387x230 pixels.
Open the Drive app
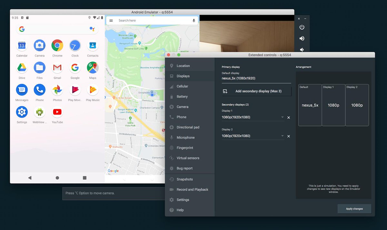click(22, 68)
